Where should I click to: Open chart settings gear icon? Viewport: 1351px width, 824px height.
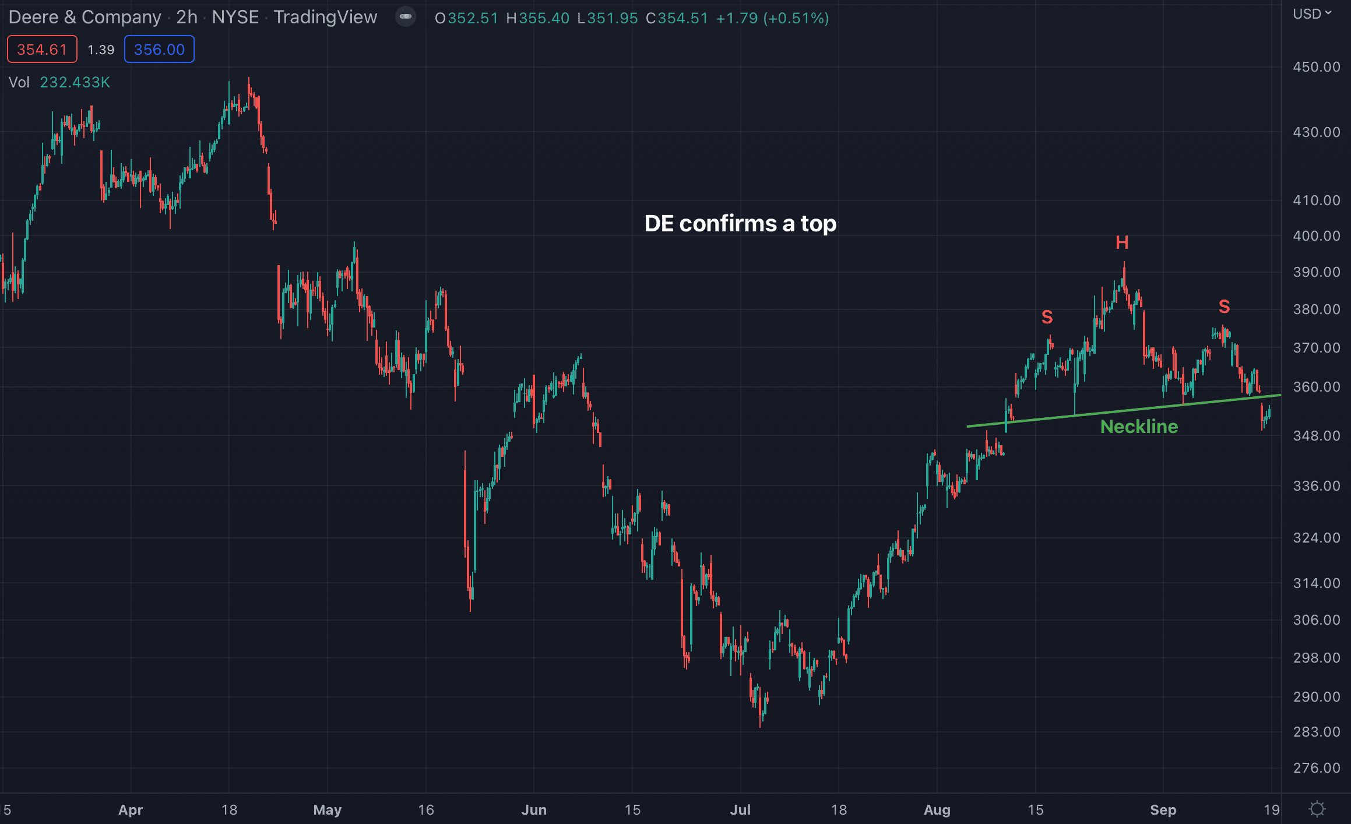tap(1317, 809)
